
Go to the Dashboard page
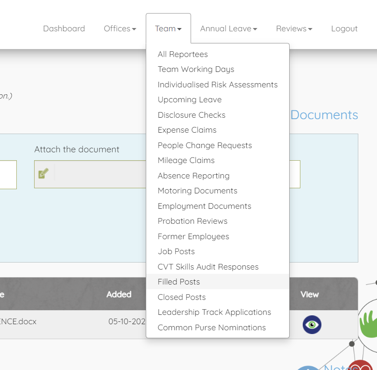pyautogui.click(x=64, y=28)
